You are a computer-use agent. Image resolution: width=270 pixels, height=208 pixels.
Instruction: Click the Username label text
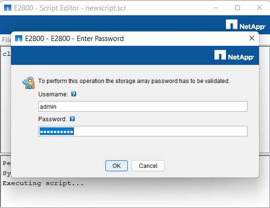click(53, 94)
